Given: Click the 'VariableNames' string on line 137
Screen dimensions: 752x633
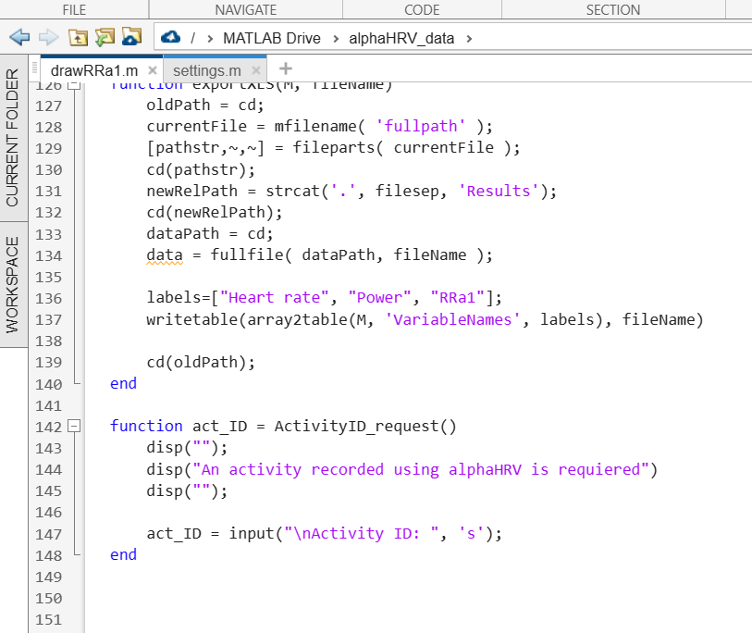Looking at the screenshot, I should (452, 319).
